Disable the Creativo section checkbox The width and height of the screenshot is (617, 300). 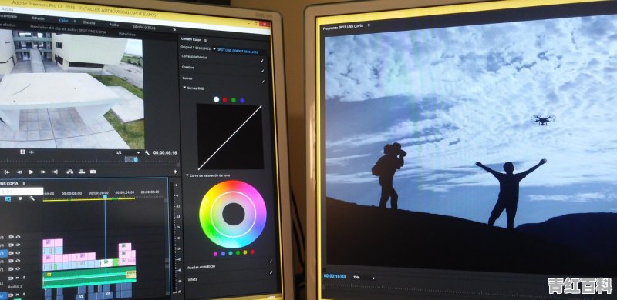pos(262,71)
